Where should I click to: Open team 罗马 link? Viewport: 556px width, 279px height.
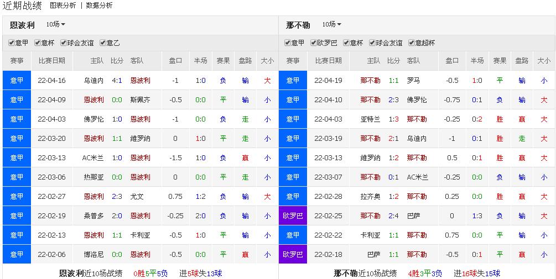(x=413, y=80)
